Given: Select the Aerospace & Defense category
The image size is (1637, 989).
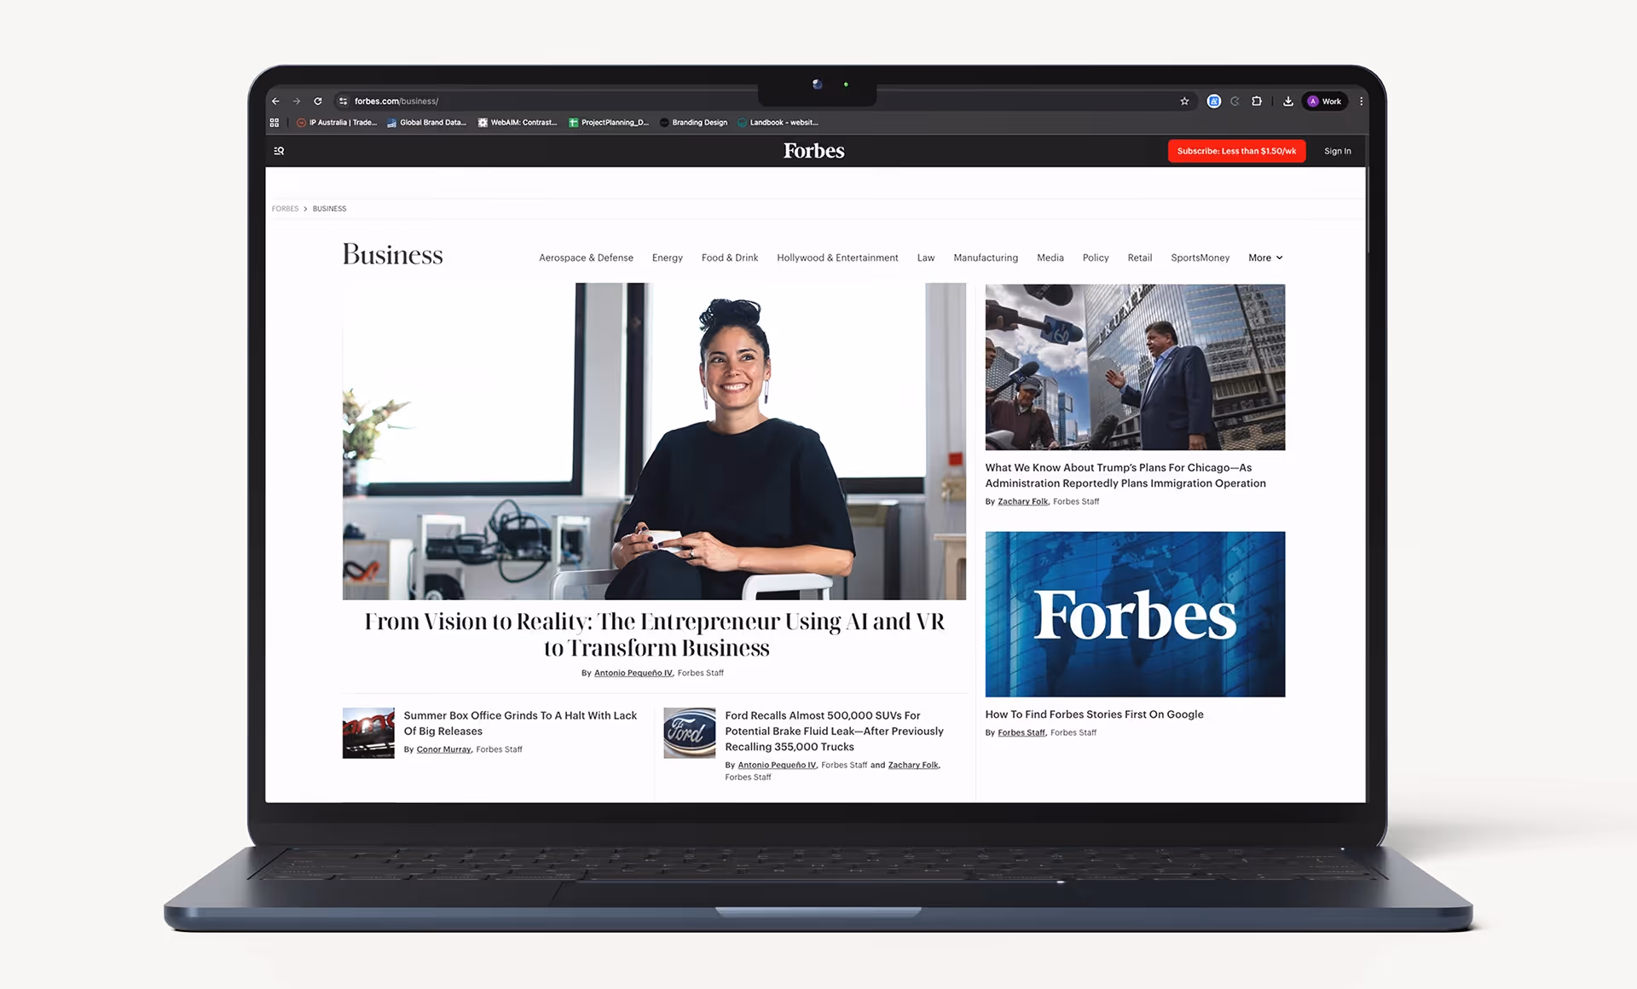Looking at the screenshot, I should pyautogui.click(x=586, y=257).
